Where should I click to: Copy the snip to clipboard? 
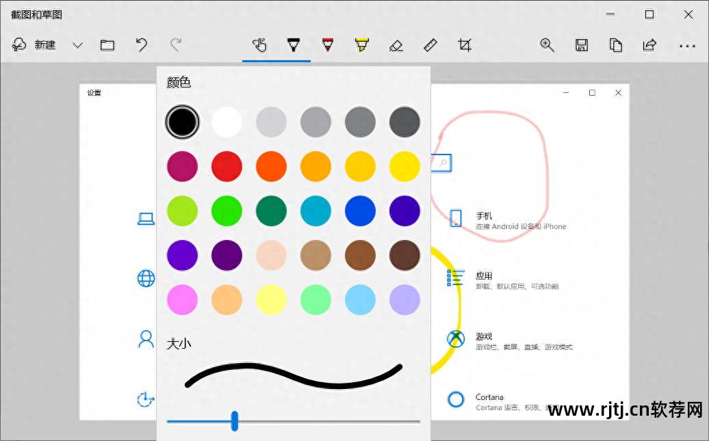616,45
